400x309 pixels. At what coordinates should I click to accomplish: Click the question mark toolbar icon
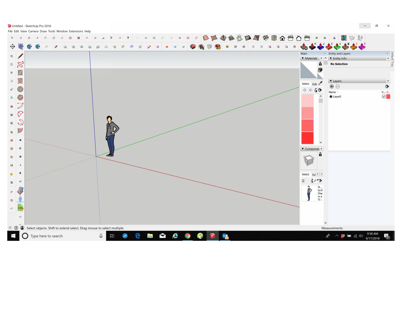pos(128,38)
